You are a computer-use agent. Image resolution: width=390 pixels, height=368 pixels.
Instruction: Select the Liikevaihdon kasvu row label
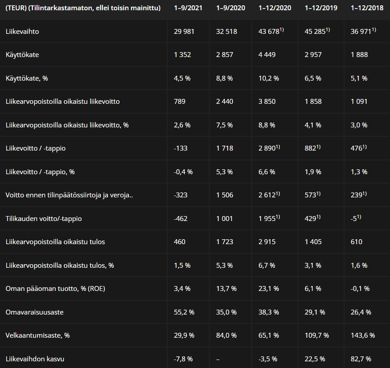pyautogui.click(x=37, y=359)
